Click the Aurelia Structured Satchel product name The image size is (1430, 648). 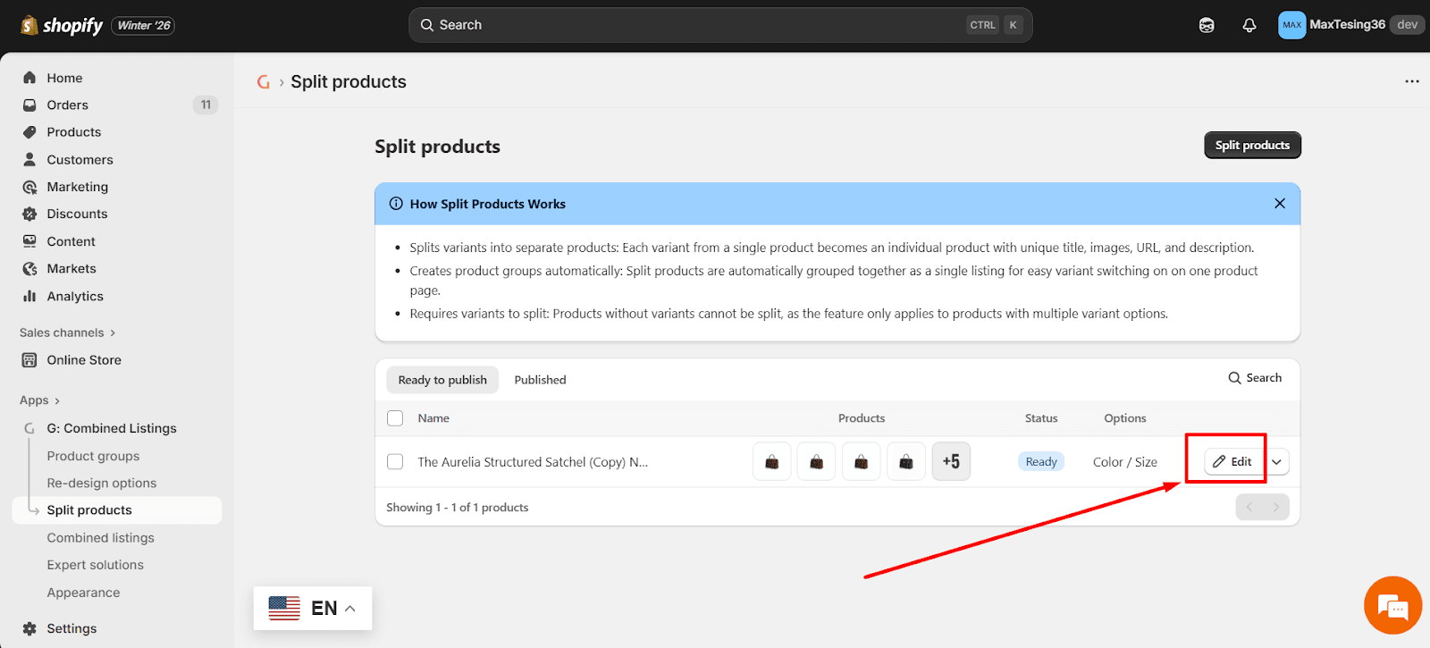533,462
